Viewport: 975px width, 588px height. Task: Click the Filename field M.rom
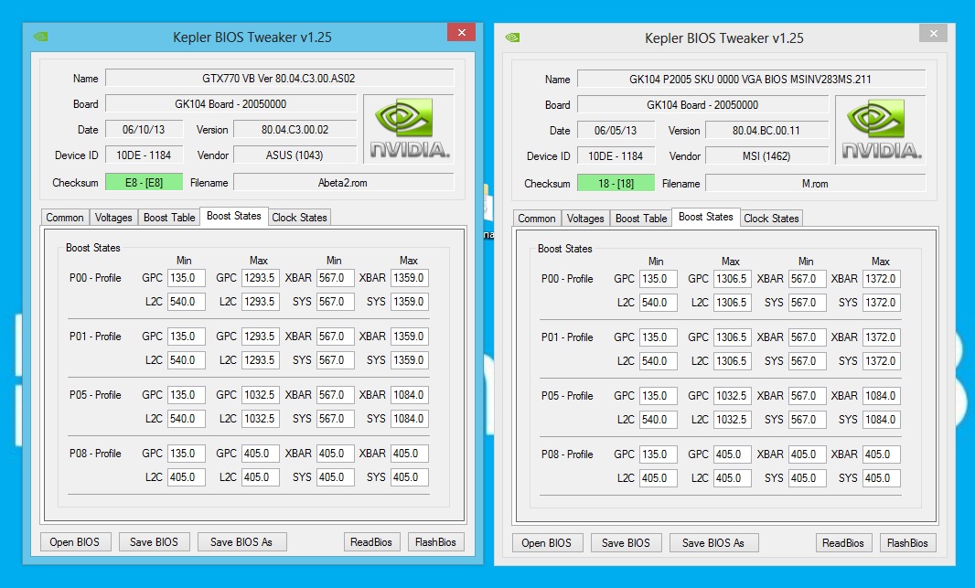pos(815,184)
